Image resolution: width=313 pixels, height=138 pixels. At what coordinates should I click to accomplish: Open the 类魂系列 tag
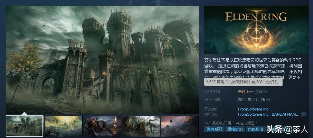click(214, 129)
